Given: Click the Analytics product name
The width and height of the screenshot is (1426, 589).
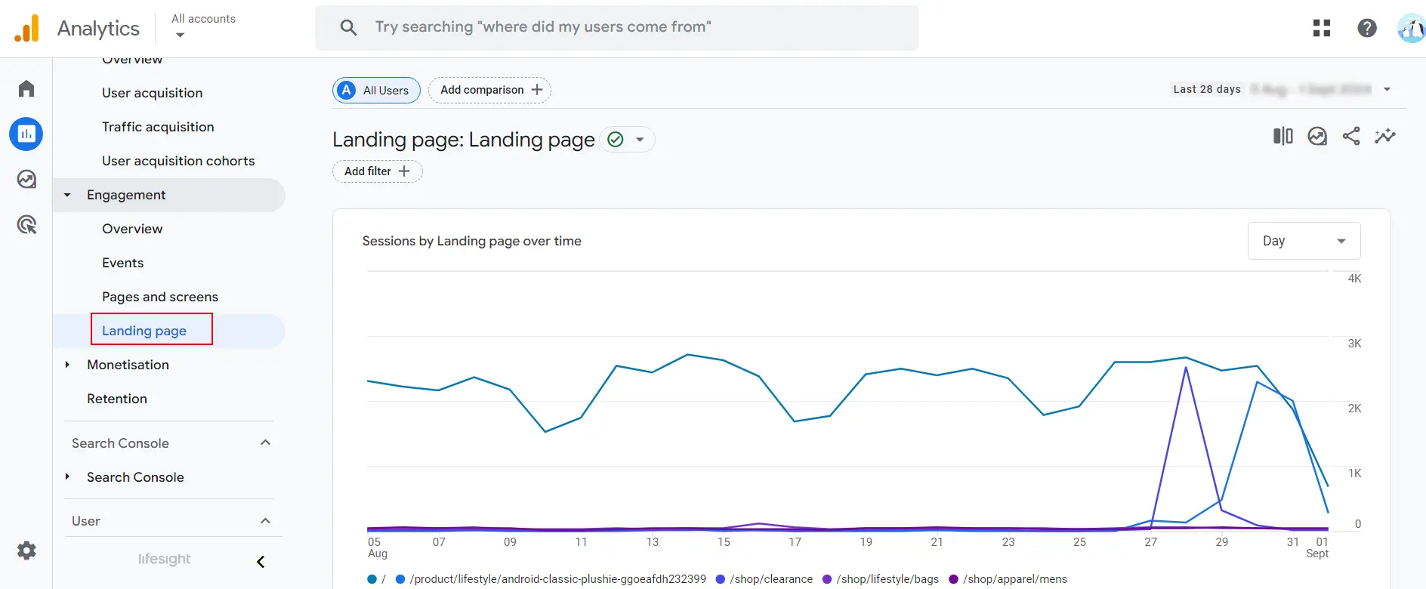Looking at the screenshot, I should (98, 29).
